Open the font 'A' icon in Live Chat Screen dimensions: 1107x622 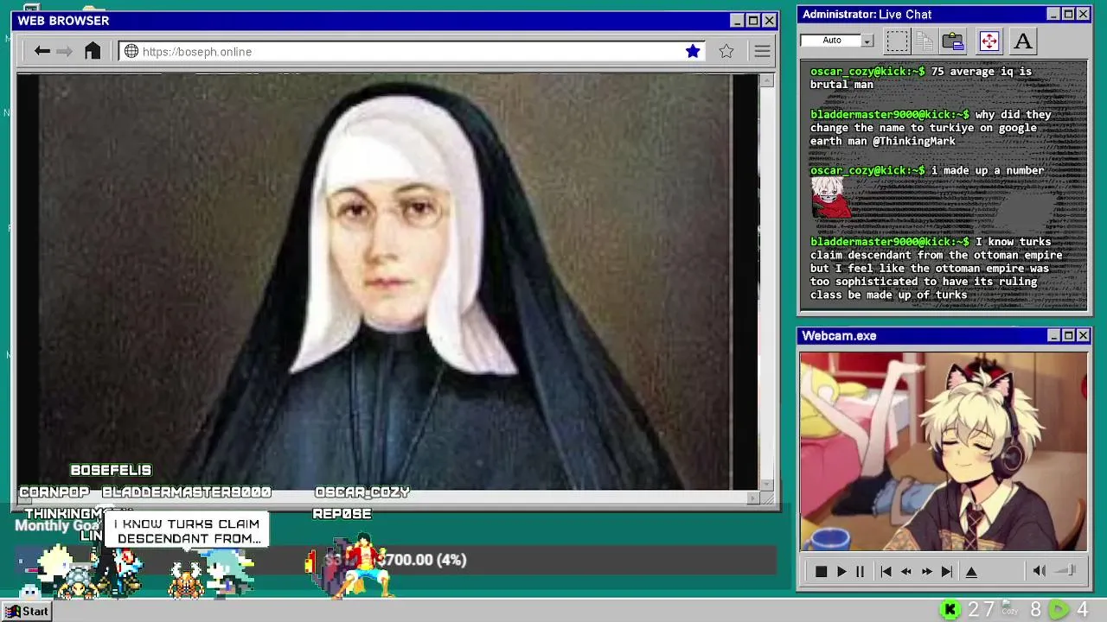(1023, 41)
